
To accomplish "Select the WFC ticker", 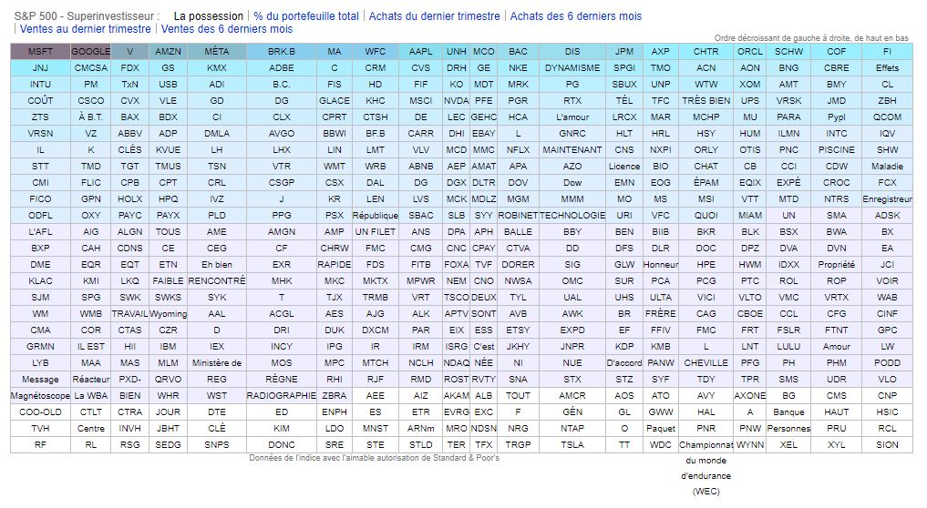I will [x=375, y=51].
